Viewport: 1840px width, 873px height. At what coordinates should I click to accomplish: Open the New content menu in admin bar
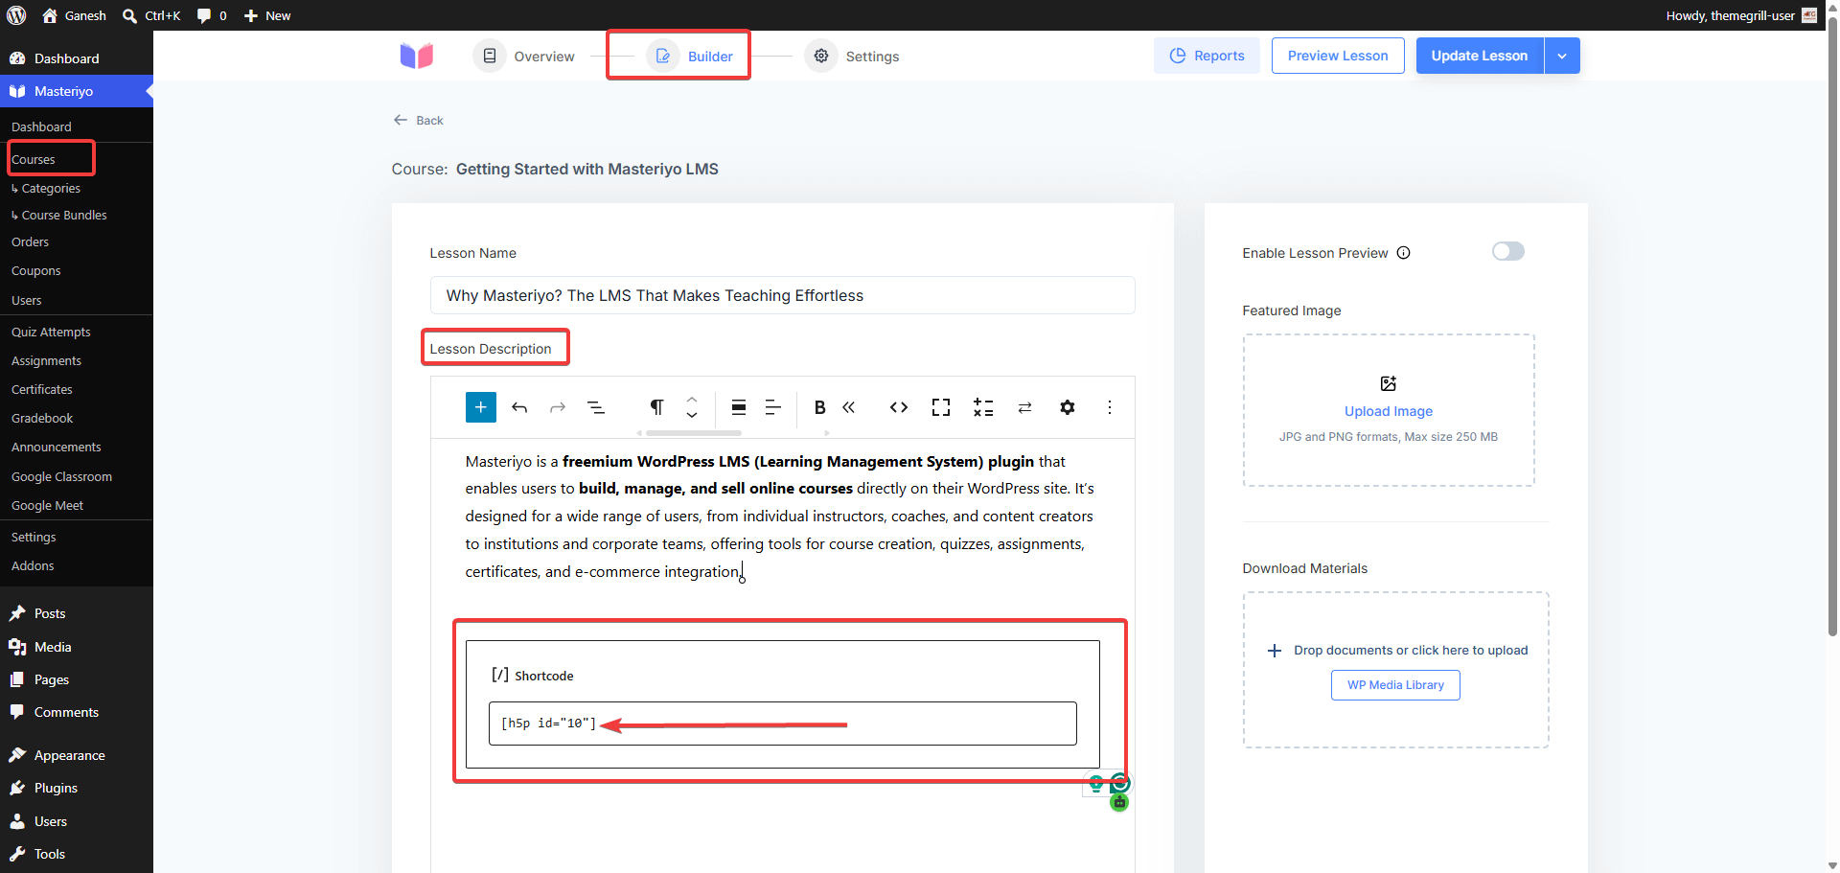[267, 15]
